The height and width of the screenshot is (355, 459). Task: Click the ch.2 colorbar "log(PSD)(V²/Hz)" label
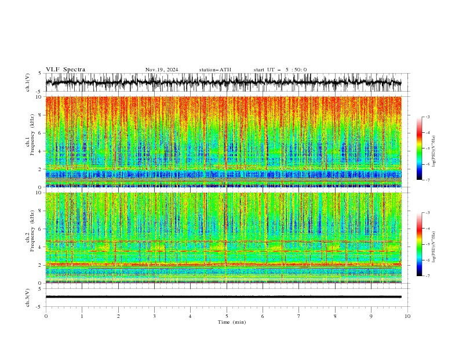click(x=434, y=247)
